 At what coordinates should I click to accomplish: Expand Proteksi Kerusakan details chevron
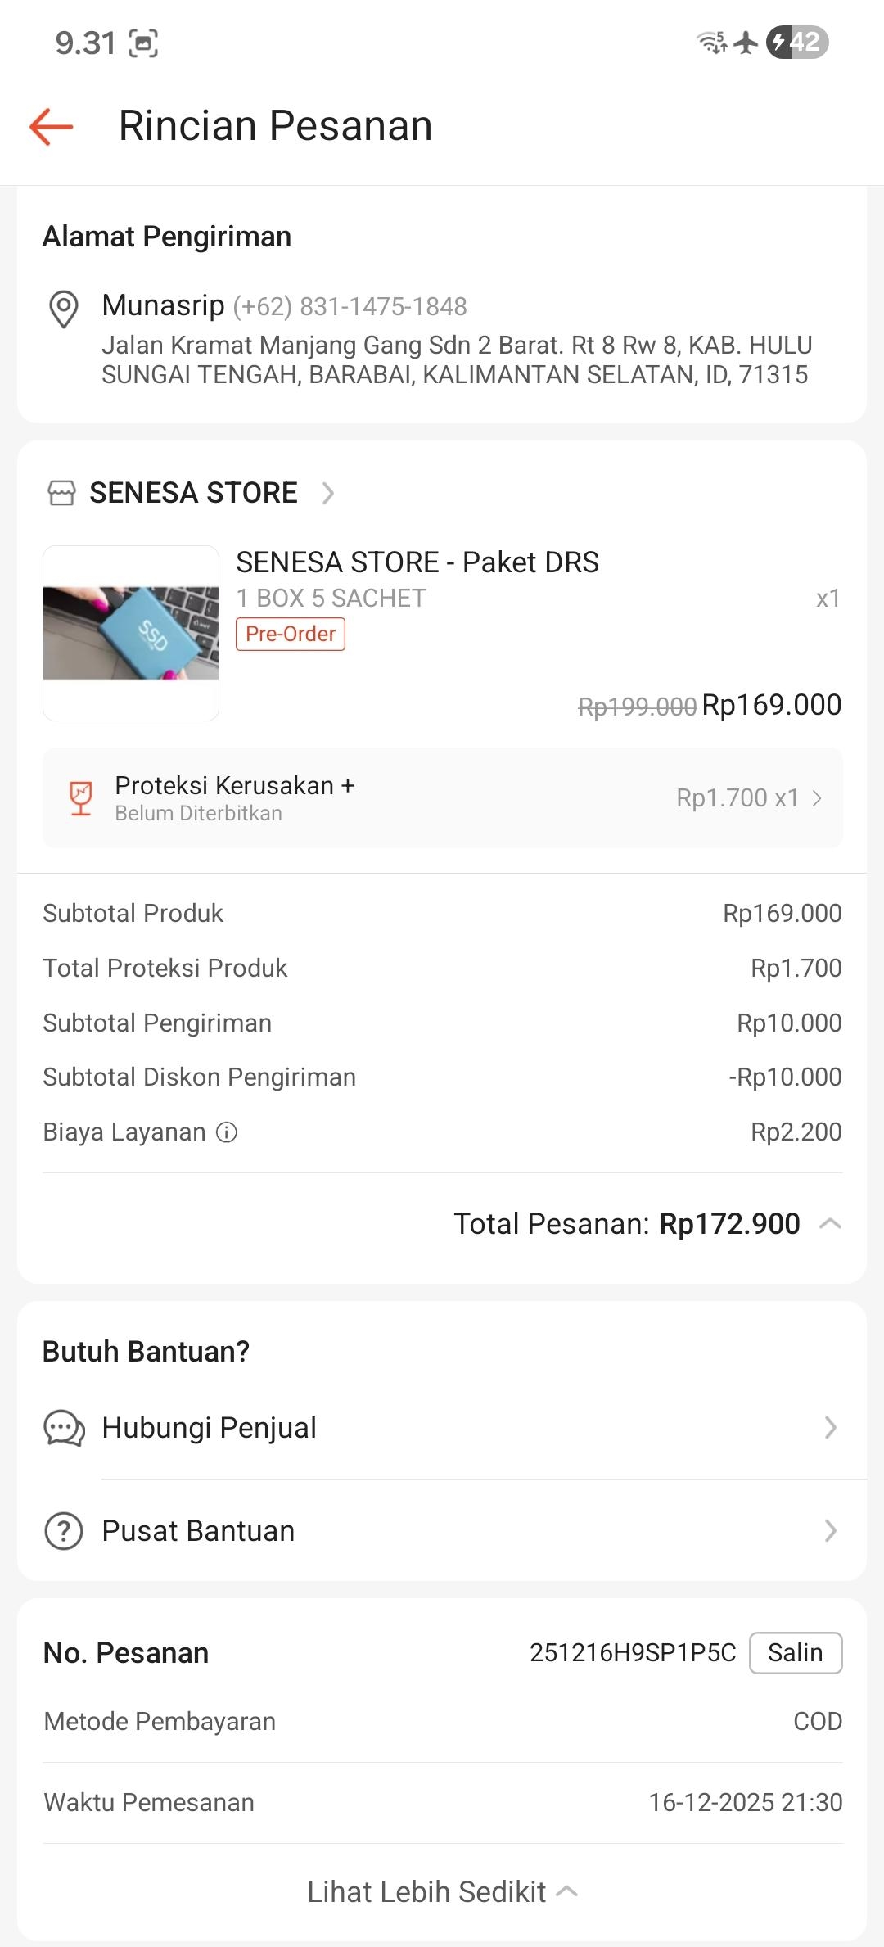(817, 798)
